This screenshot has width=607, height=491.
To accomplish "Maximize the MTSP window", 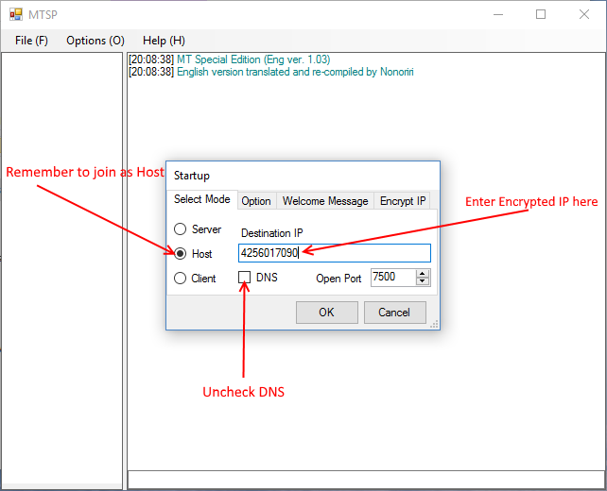I will coord(541,15).
